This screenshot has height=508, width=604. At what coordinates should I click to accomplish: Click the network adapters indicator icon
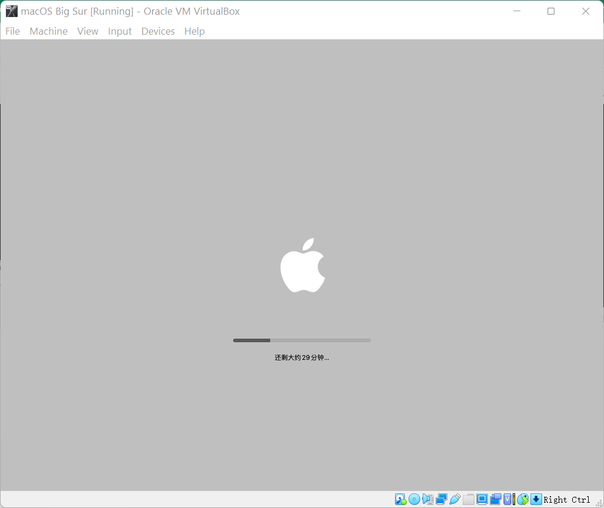[442, 500]
